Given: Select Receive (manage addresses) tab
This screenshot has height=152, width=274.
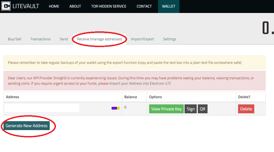Looking at the screenshot, I should [99, 39].
